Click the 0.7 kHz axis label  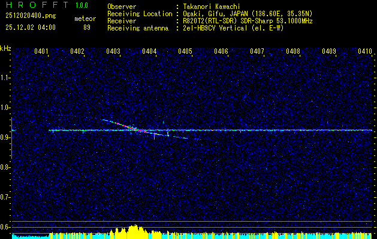pyautogui.click(x=5, y=197)
